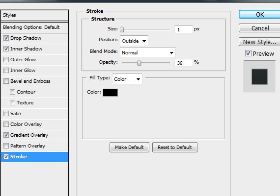Viewport: 280px width, 196px height.
Task: Click the black stroke Color swatch
Action: (x=110, y=93)
